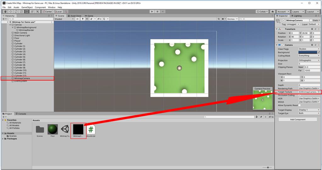Select Player object in Hierarchy
Screen dimensions: 322x170
[17, 41]
